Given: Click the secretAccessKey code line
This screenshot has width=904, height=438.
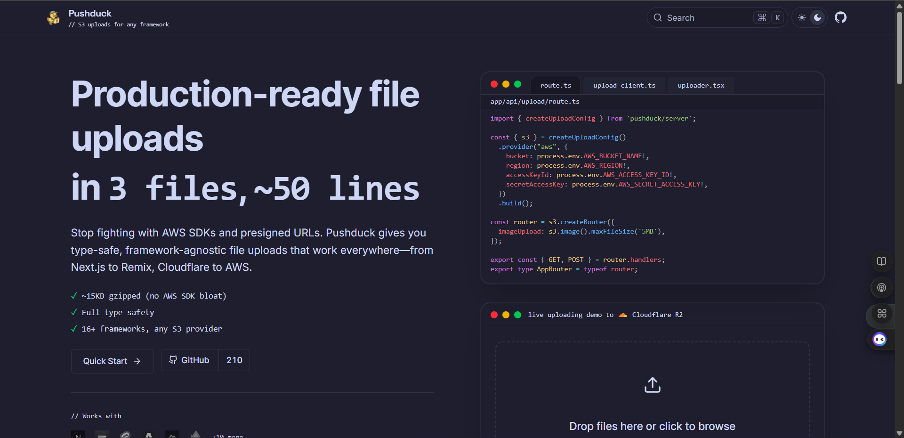Looking at the screenshot, I should (606, 184).
